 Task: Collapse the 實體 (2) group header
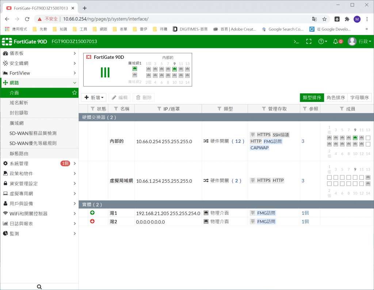pos(226,205)
